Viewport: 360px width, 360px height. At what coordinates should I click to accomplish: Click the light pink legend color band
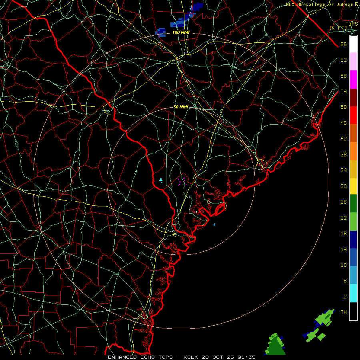[353, 61]
